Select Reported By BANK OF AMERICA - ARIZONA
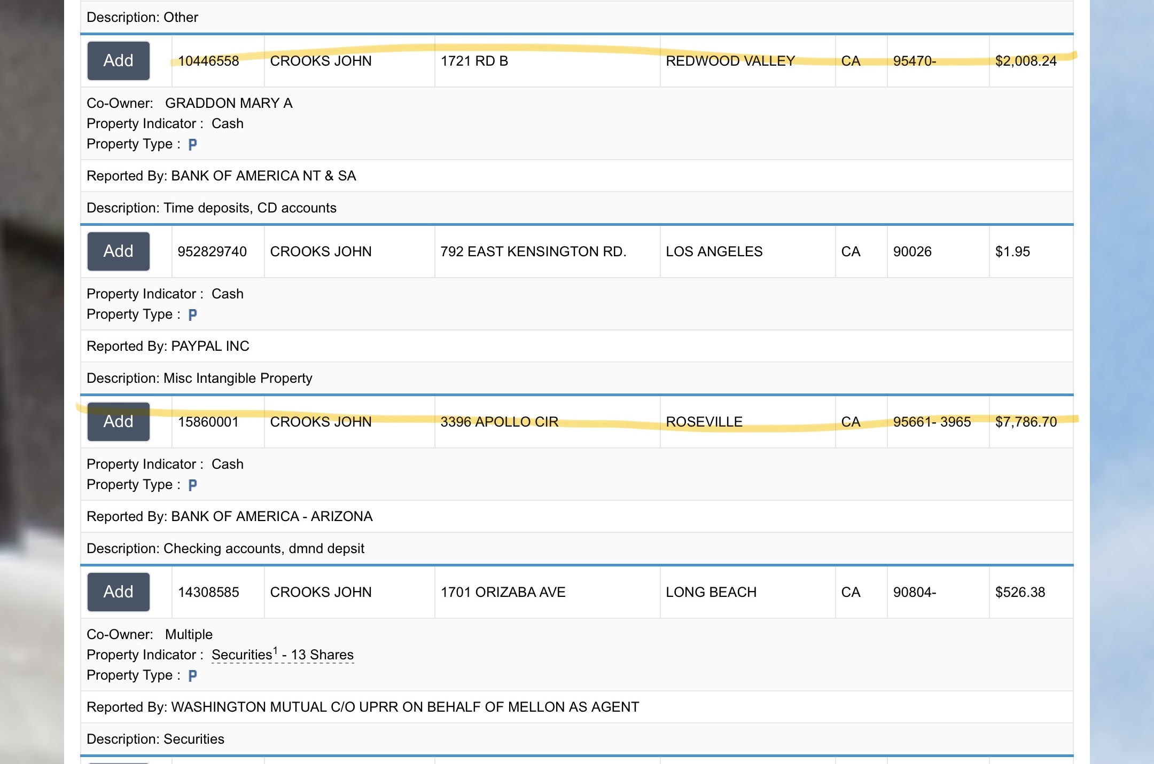The width and height of the screenshot is (1154, 764). tap(272, 517)
